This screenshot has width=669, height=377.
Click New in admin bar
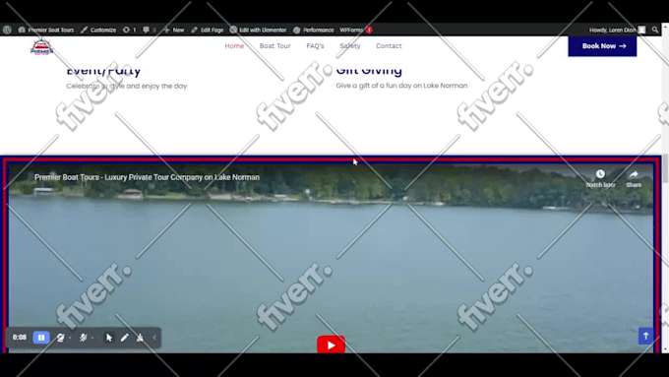tap(174, 30)
